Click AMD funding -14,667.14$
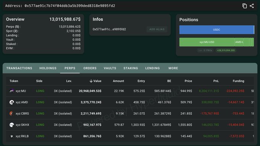Viewport: 260px width, 146px height. click(x=236, y=102)
